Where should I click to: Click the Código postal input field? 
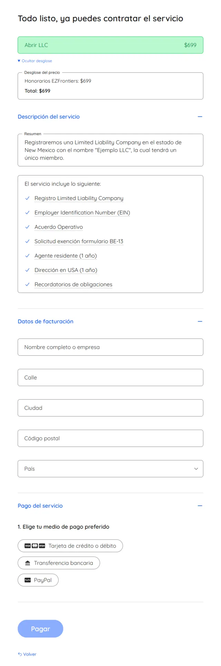(x=110, y=438)
